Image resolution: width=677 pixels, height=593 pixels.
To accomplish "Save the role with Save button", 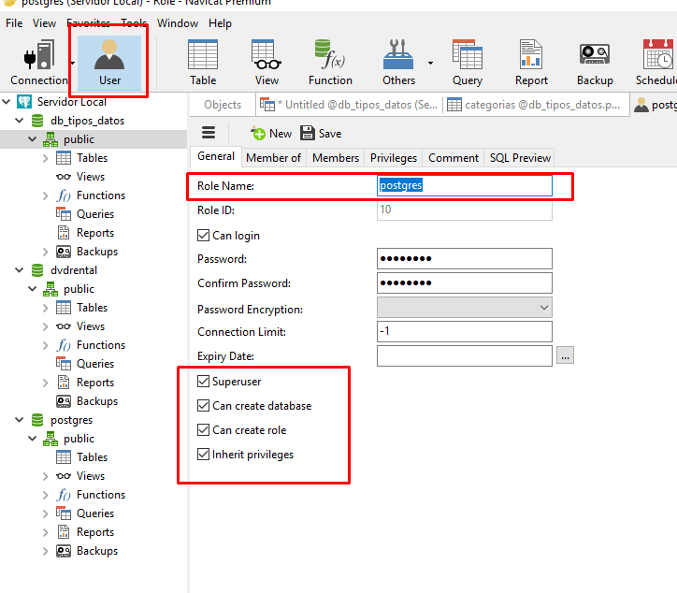I will click(321, 134).
